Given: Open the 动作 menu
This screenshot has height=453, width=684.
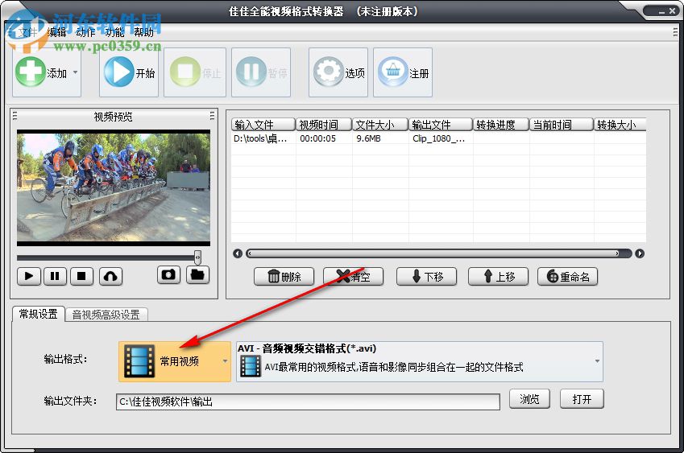Looking at the screenshot, I should coord(85,32).
